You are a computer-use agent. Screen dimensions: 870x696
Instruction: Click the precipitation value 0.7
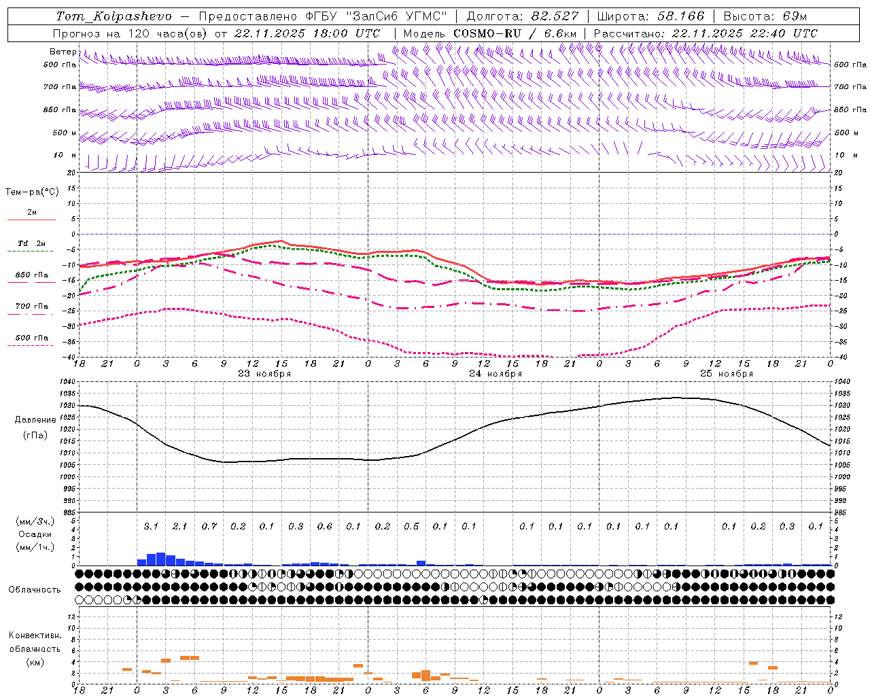[209, 527]
